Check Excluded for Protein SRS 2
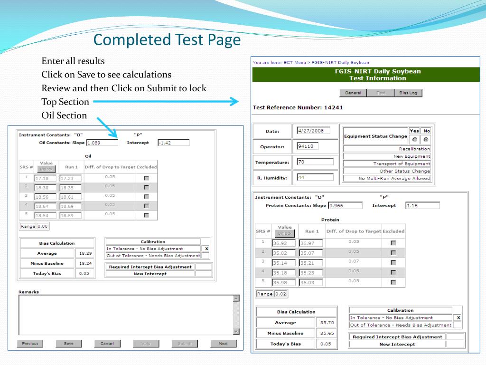The height and width of the screenshot is (365, 486). tap(393, 253)
